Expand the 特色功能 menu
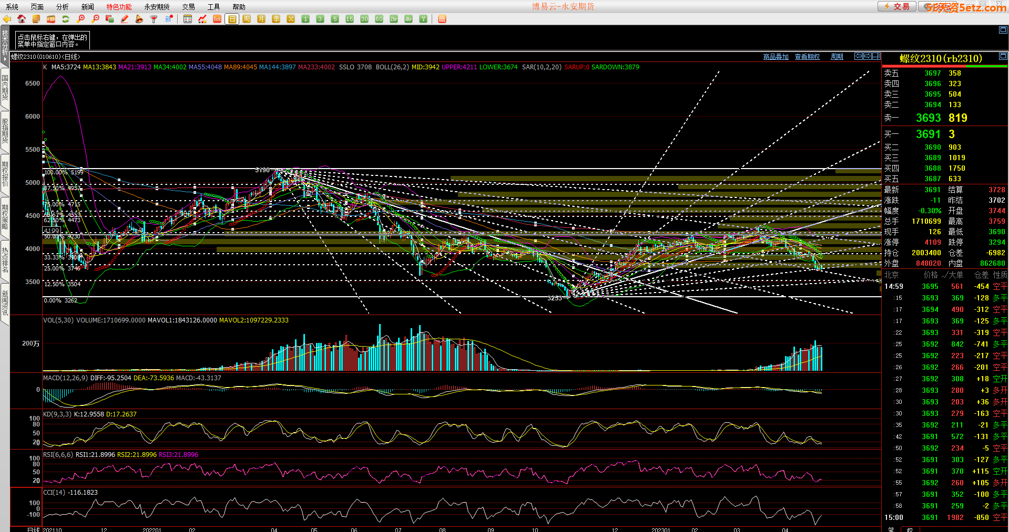 coord(119,7)
